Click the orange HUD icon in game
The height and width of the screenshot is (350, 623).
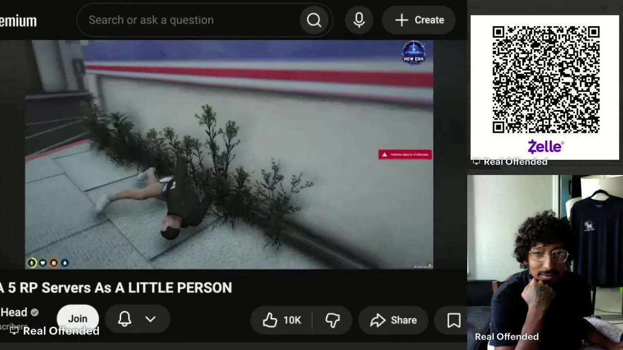(x=54, y=263)
